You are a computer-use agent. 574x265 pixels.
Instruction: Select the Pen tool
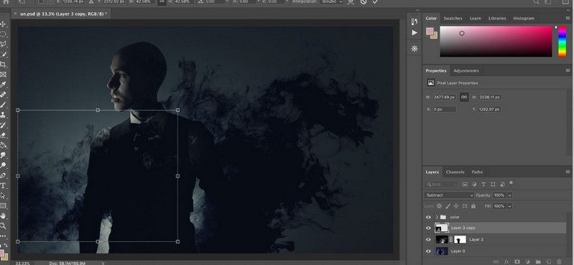4,175
